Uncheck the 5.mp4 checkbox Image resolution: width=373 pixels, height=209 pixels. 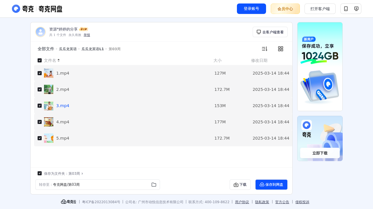[x=40, y=138]
